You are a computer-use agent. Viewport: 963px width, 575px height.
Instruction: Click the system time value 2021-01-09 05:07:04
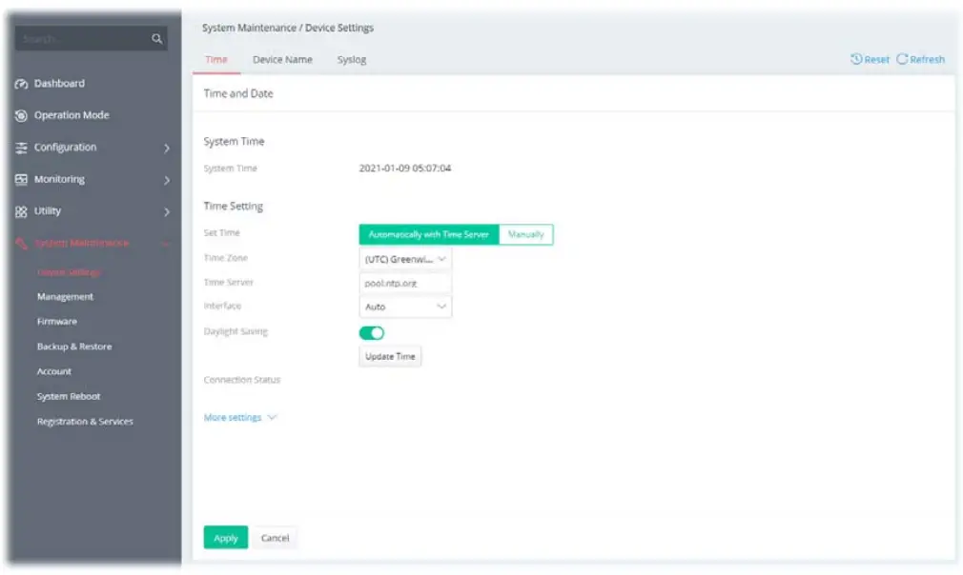[x=404, y=168]
